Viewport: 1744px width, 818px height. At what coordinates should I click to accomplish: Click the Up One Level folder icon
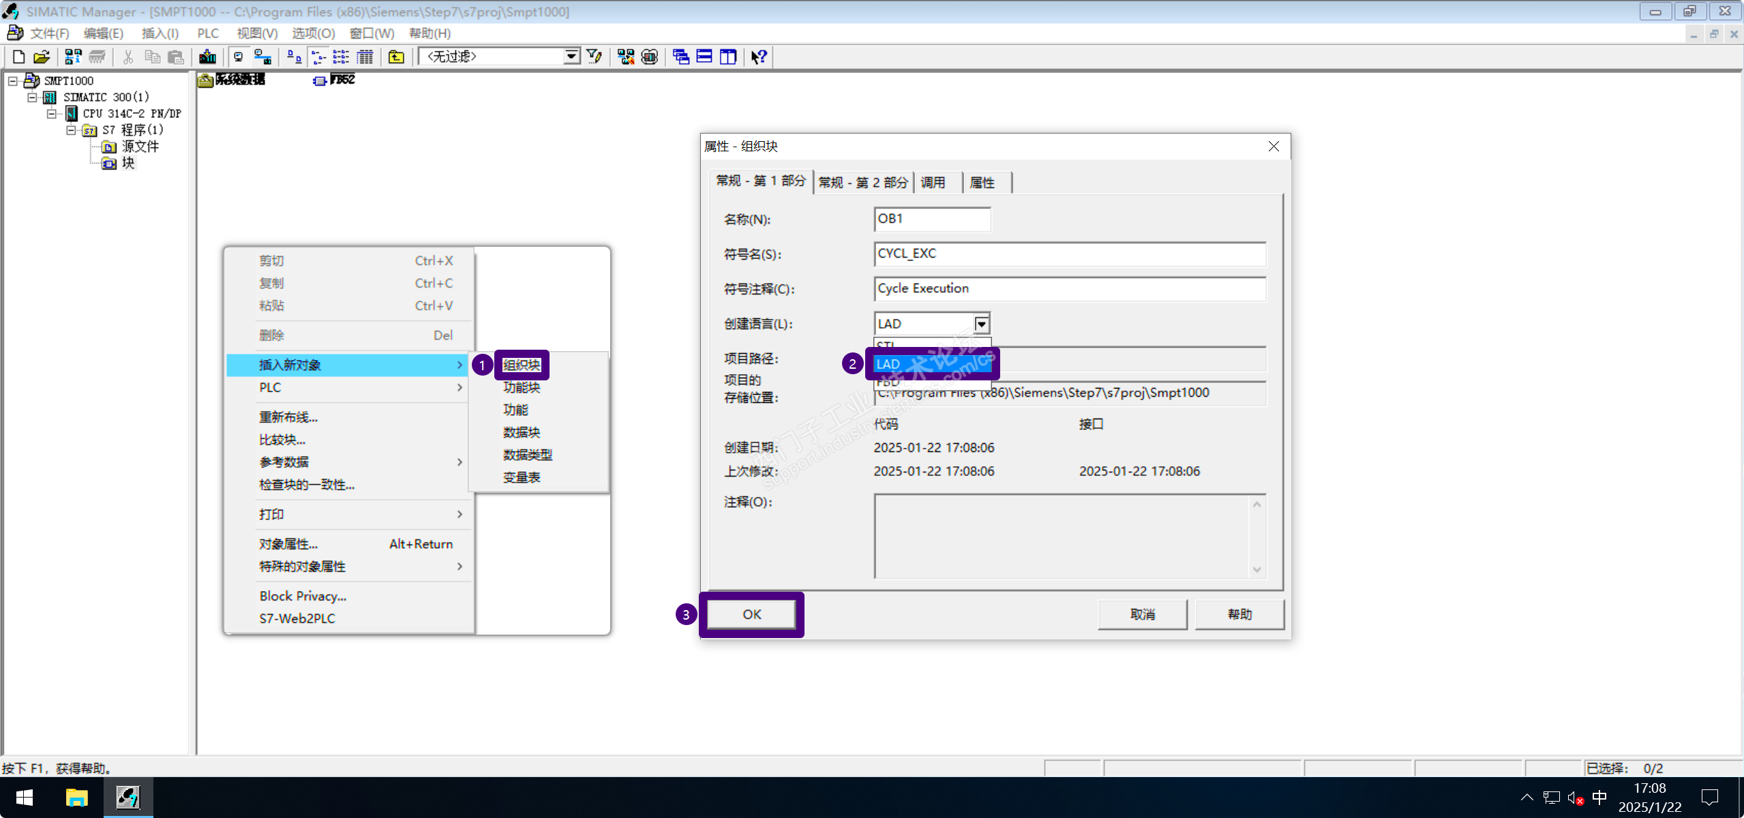point(396,57)
